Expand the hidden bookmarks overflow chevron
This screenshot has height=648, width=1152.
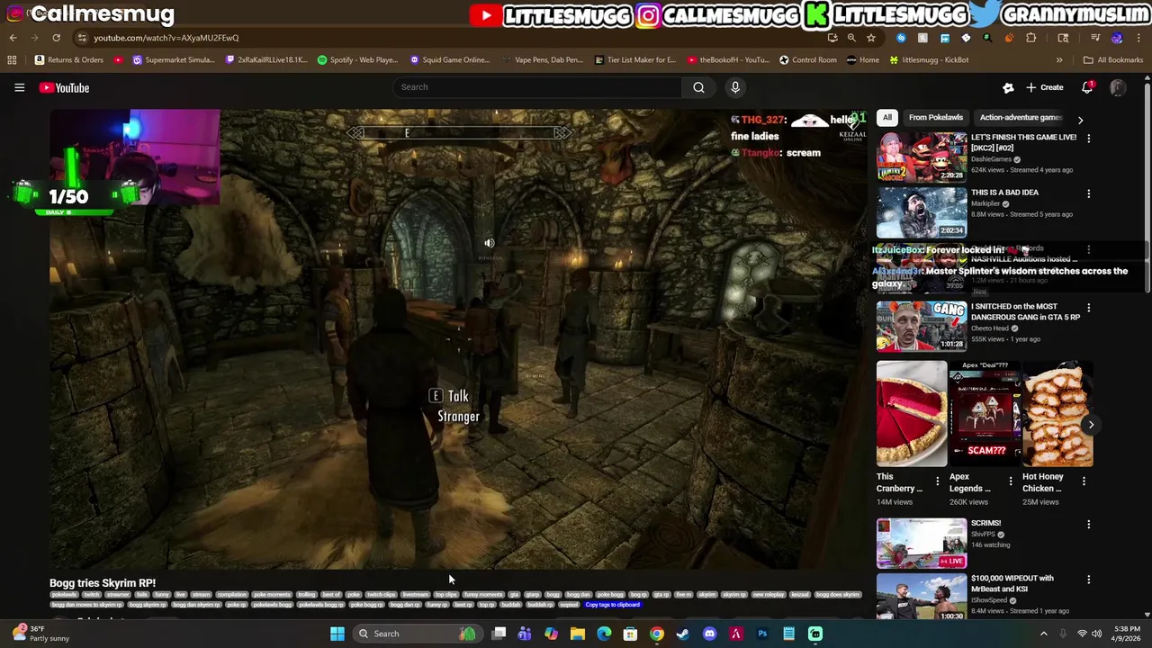[1059, 59]
